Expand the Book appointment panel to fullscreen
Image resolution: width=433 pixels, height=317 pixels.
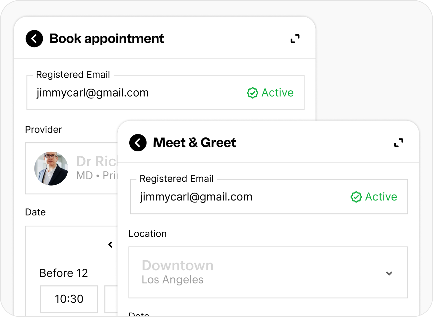pyautogui.click(x=295, y=39)
